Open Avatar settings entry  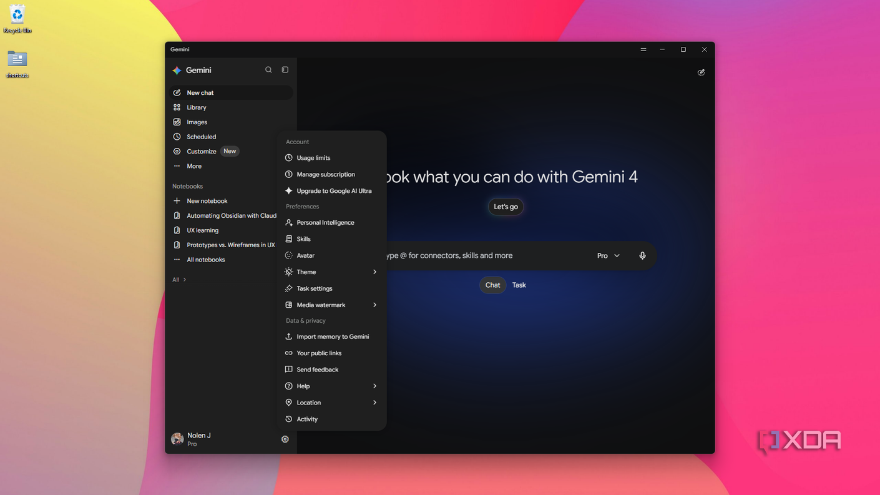(x=332, y=256)
